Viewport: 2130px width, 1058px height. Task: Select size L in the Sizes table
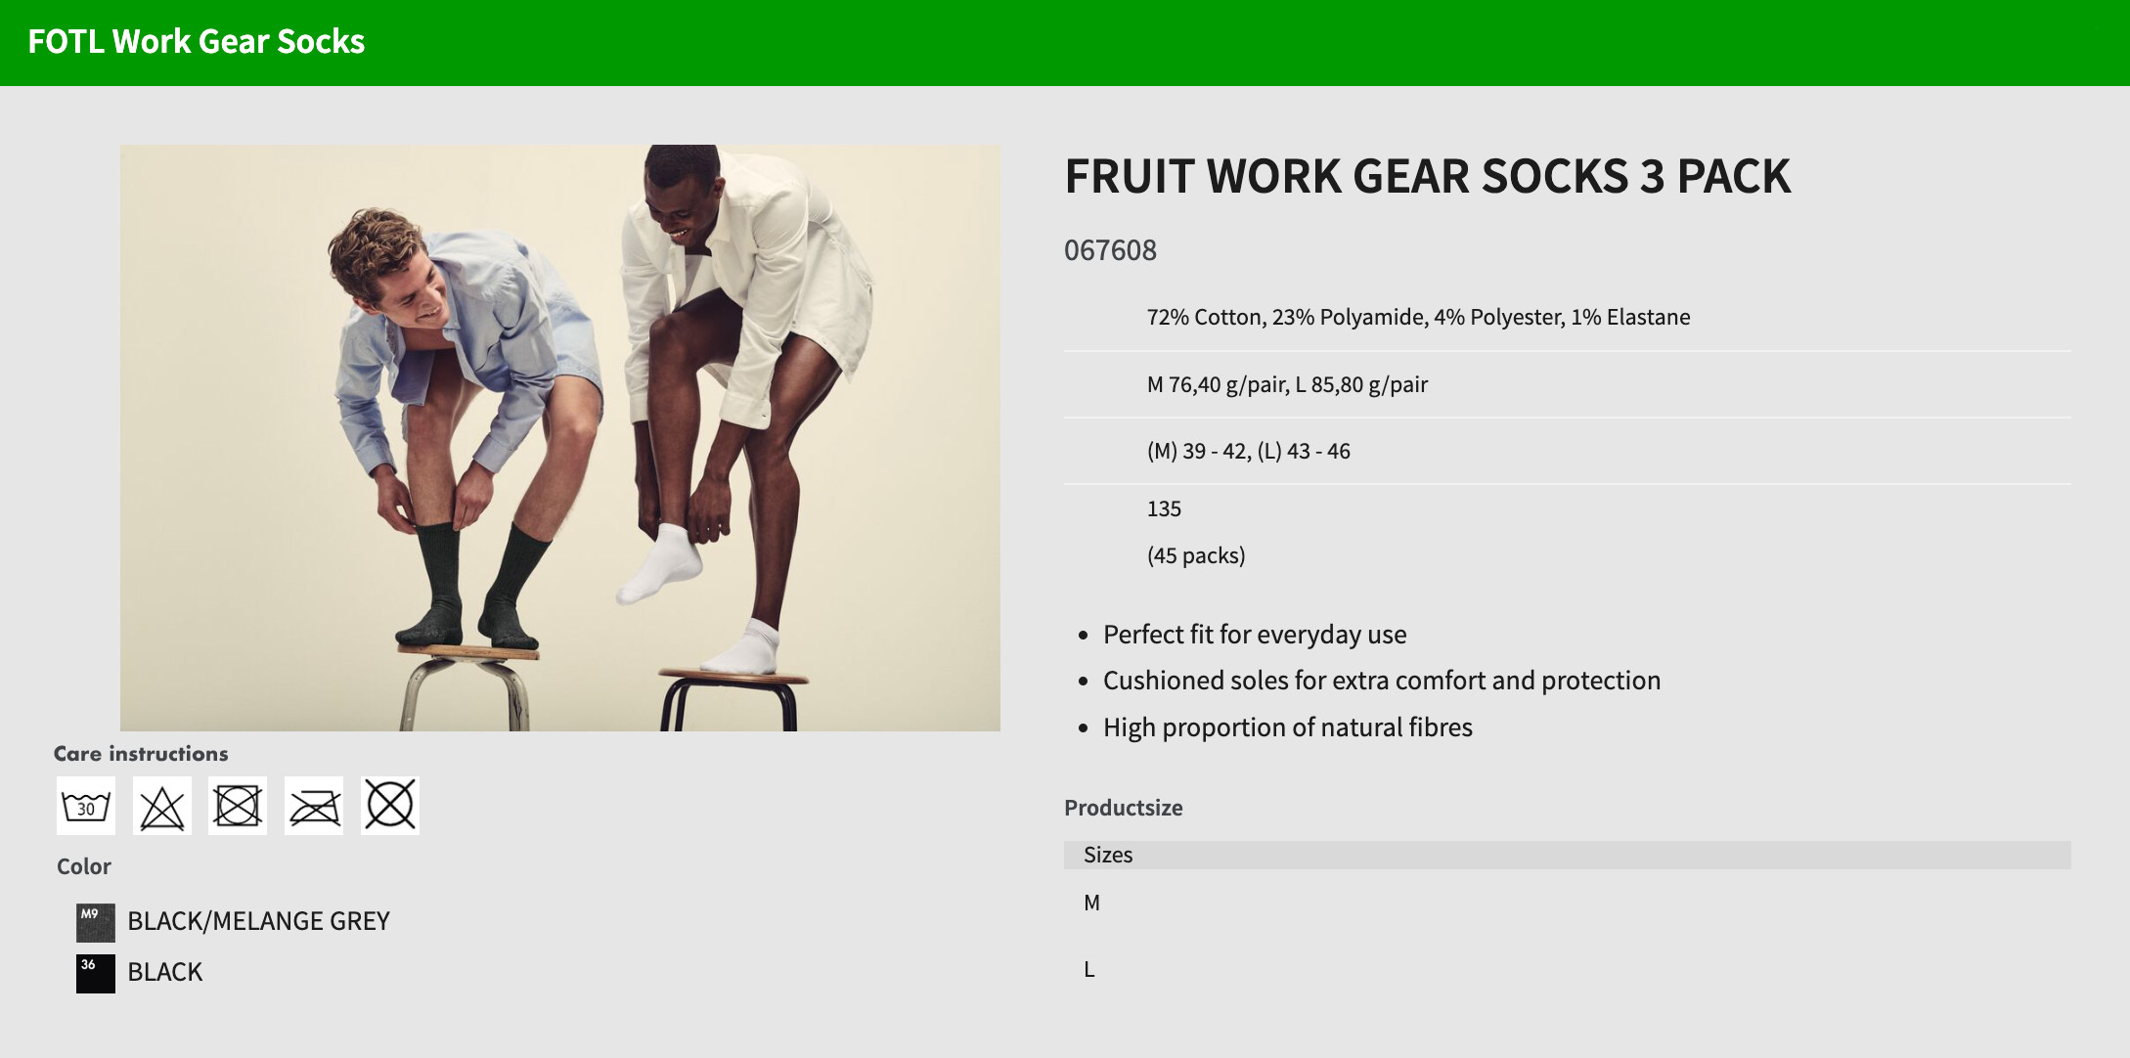pyautogui.click(x=1088, y=969)
